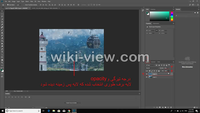The width and height of the screenshot is (200, 113).
Task: Toggle Auto-Select checkbox
Action: click(8, 5)
